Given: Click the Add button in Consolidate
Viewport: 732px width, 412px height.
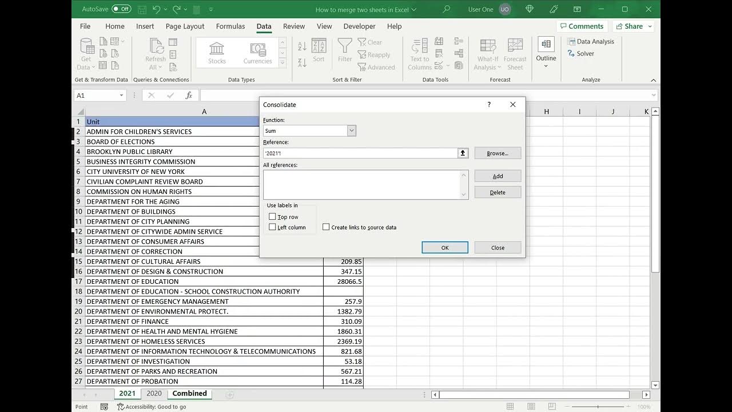Looking at the screenshot, I should (x=498, y=176).
